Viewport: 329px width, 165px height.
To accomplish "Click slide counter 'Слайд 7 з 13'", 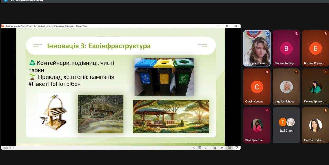I will point(8,148).
